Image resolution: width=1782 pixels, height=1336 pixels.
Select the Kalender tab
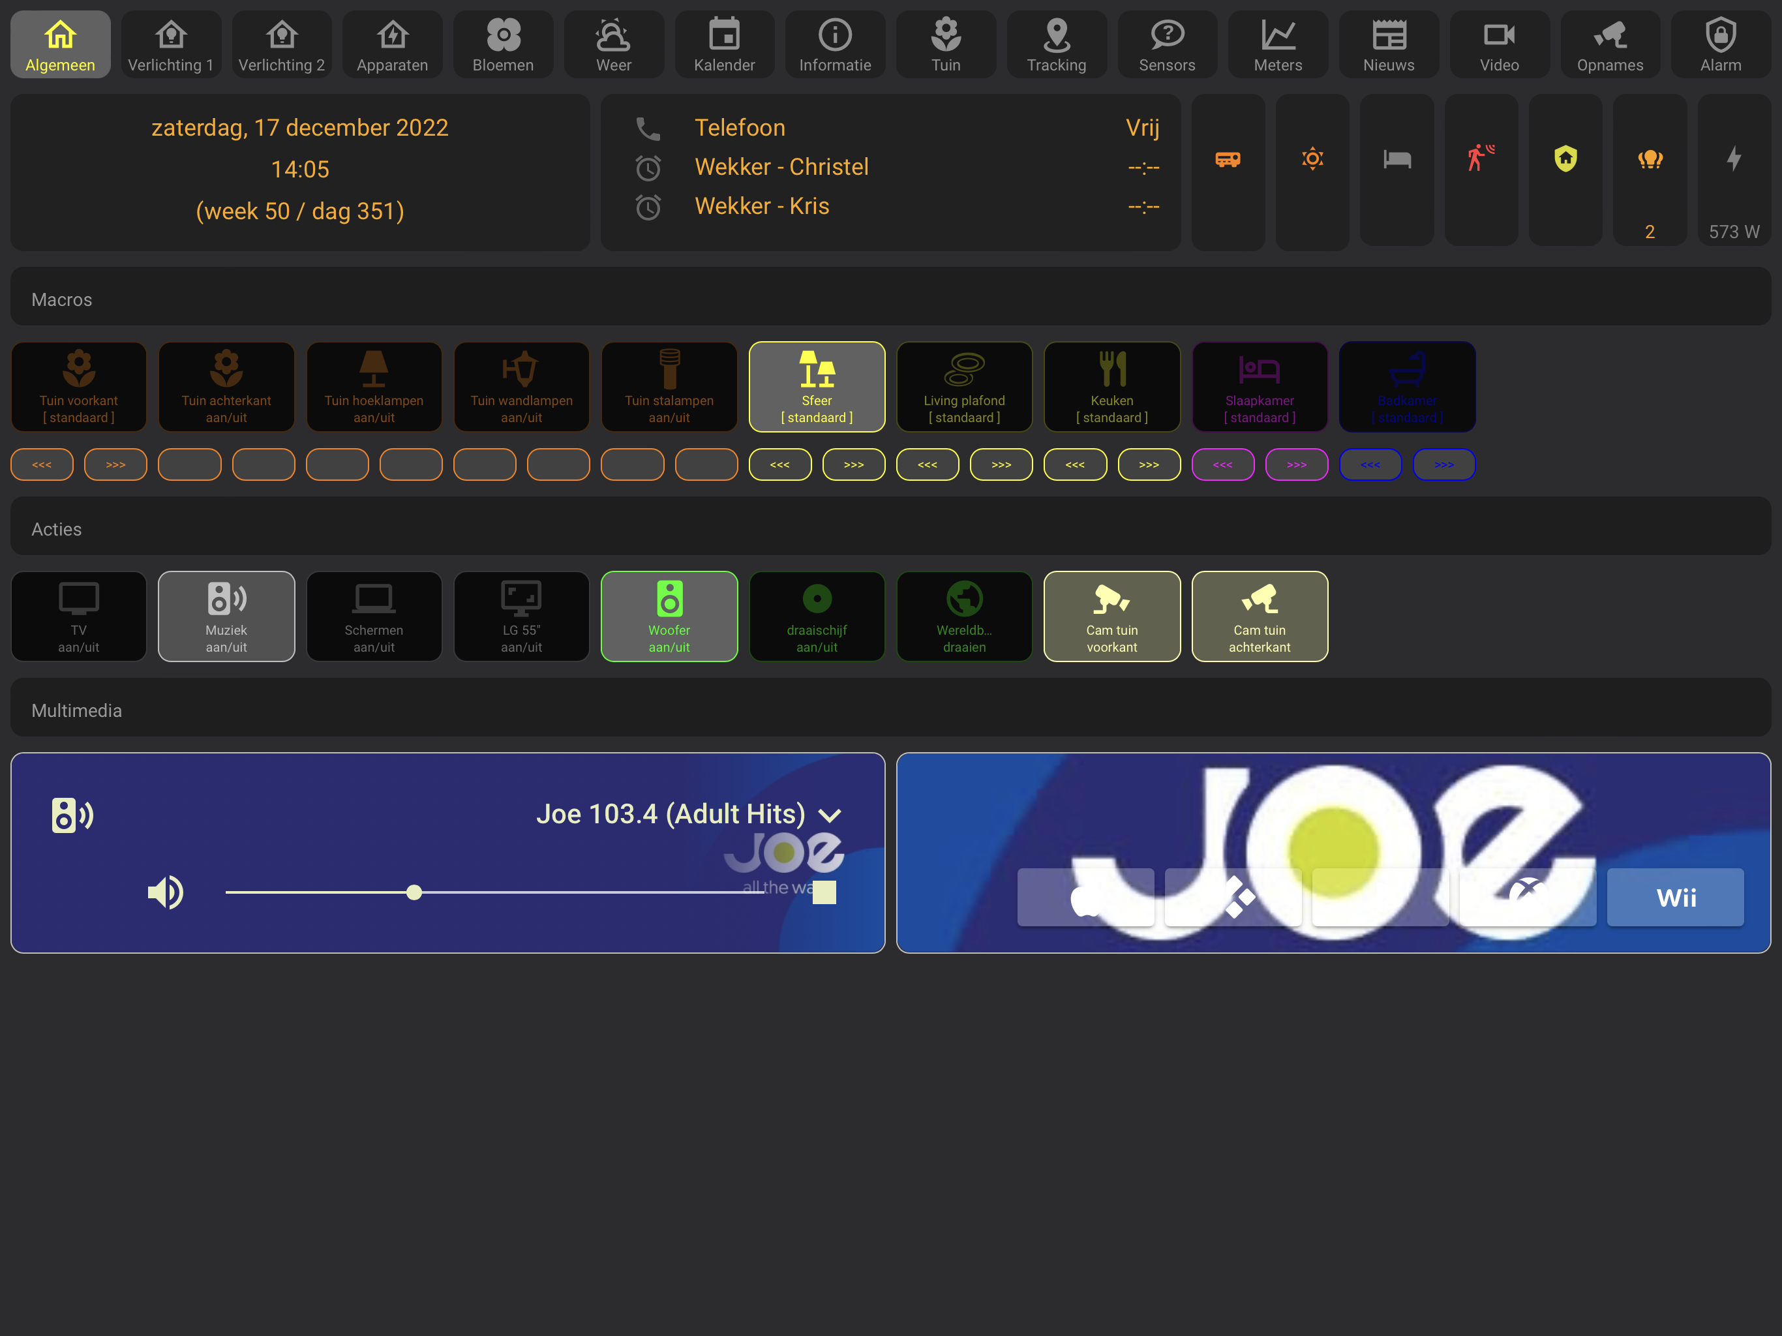pyautogui.click(x=724, y=45)
